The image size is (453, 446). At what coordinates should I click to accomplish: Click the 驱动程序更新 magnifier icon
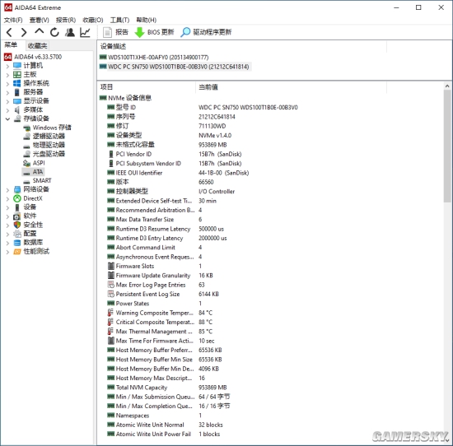click(185, 32)
